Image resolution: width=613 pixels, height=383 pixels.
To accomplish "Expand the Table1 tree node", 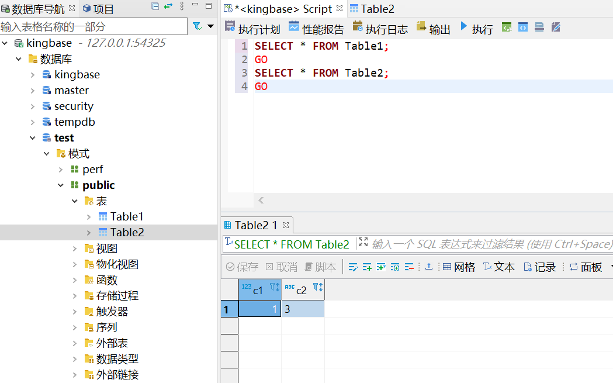I will (89, 217).
